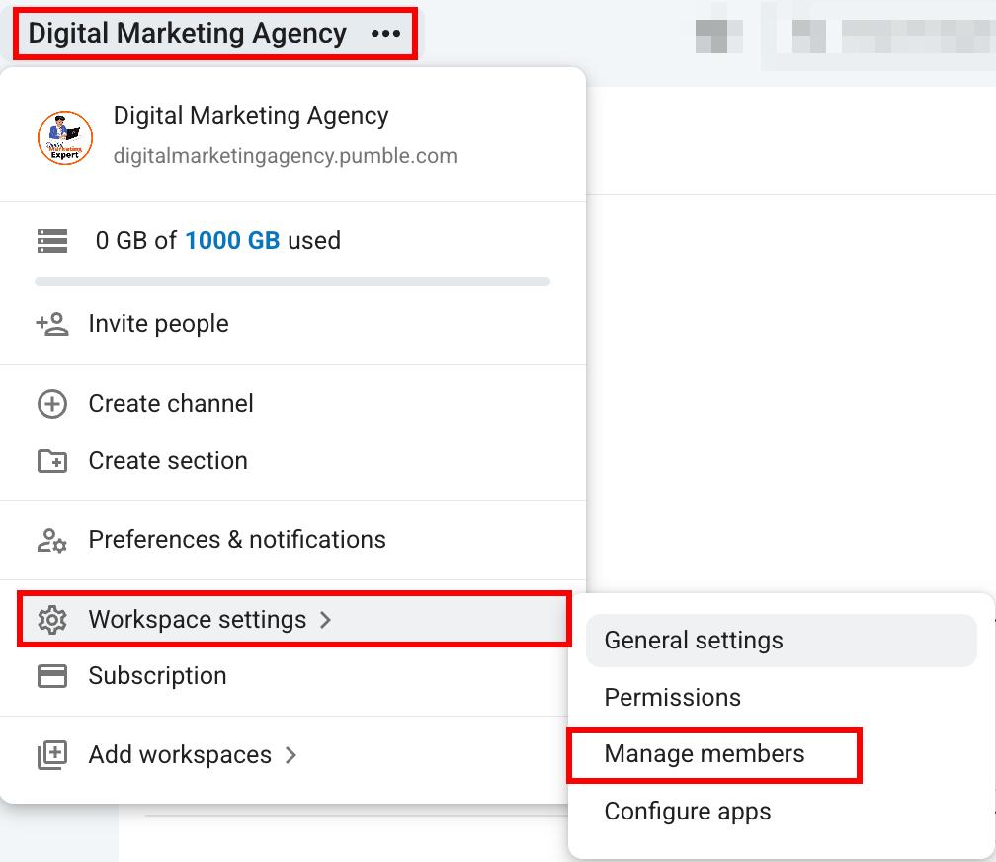Click the Invite people person-plus icon
This screenshot has height=862, width=996.
[x=52, y=324]
